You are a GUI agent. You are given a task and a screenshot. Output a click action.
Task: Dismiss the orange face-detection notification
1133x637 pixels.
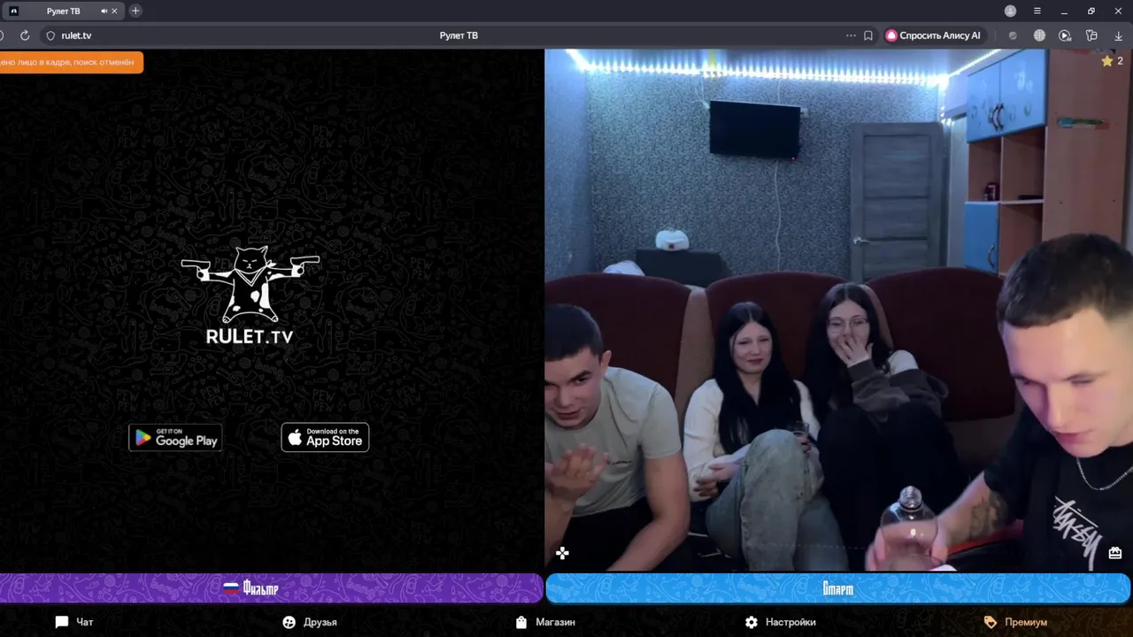click(71, 62)
